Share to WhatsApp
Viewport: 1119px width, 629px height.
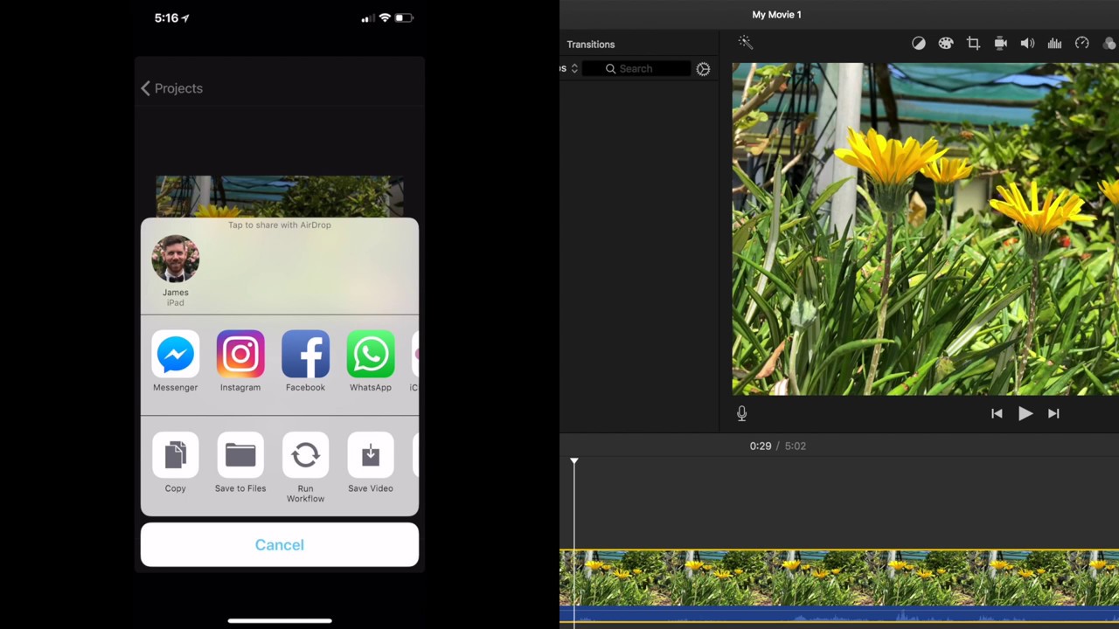(x=371, y=362)
